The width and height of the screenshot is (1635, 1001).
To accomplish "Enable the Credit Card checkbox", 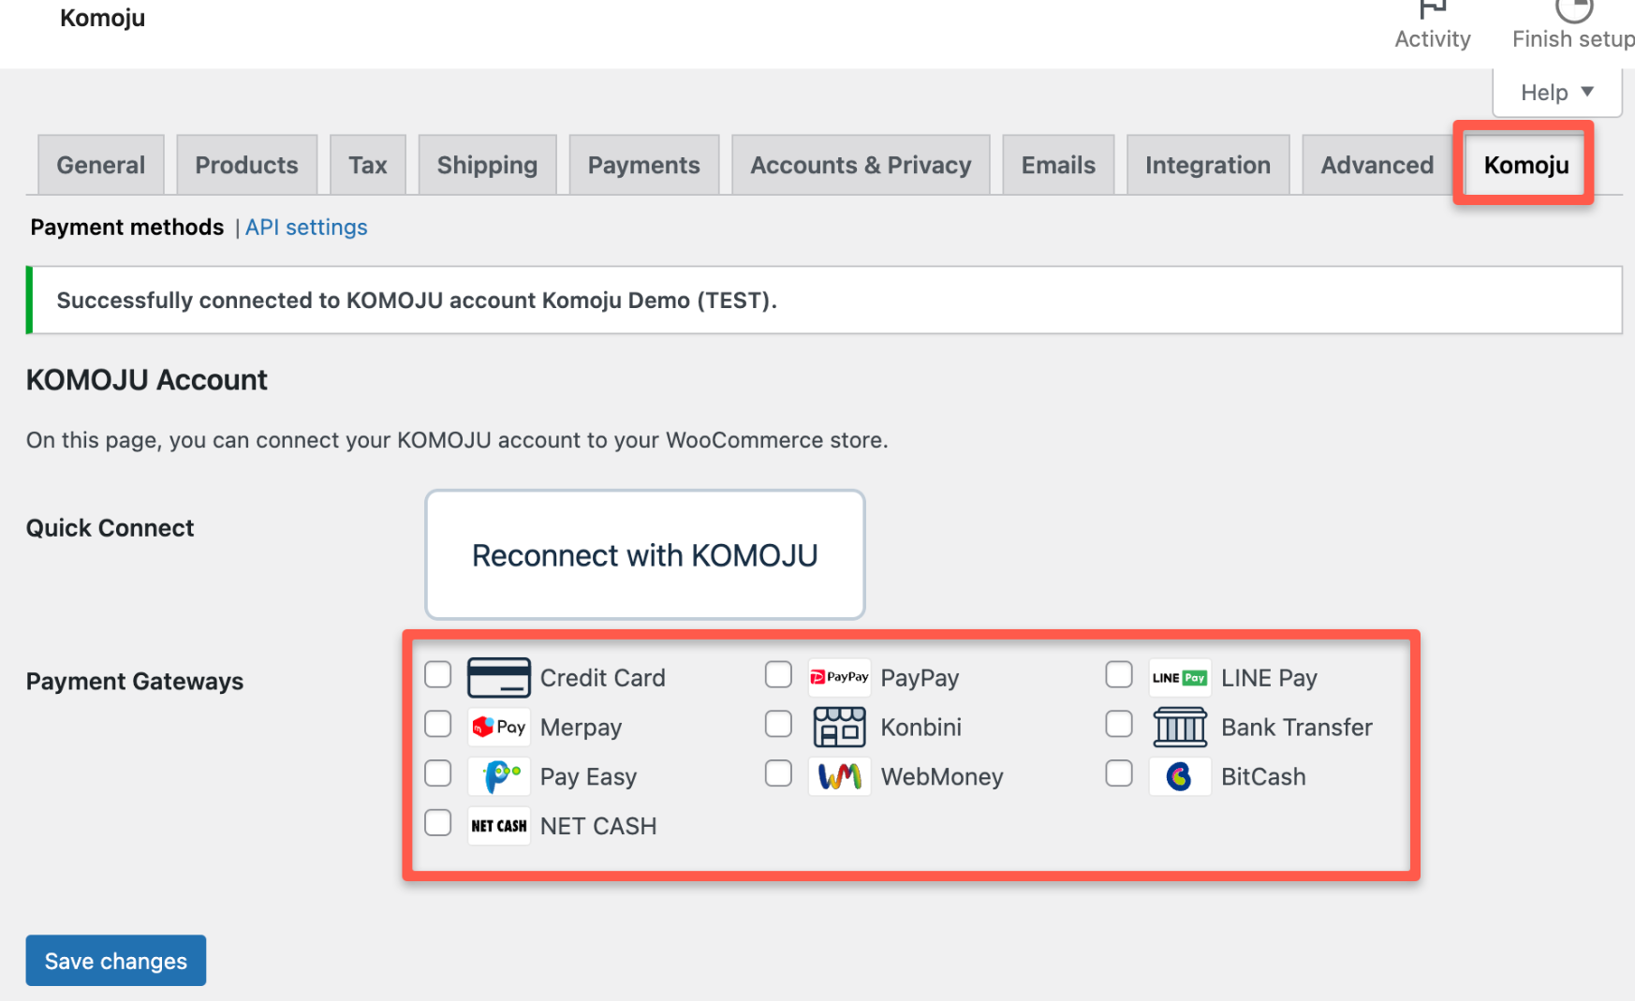I will click(438, 675).
